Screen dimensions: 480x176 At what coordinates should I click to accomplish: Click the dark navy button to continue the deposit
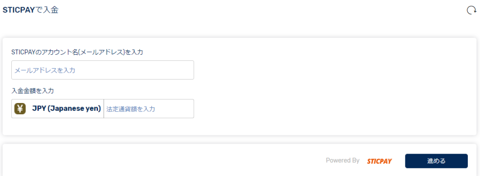(436, 161)
